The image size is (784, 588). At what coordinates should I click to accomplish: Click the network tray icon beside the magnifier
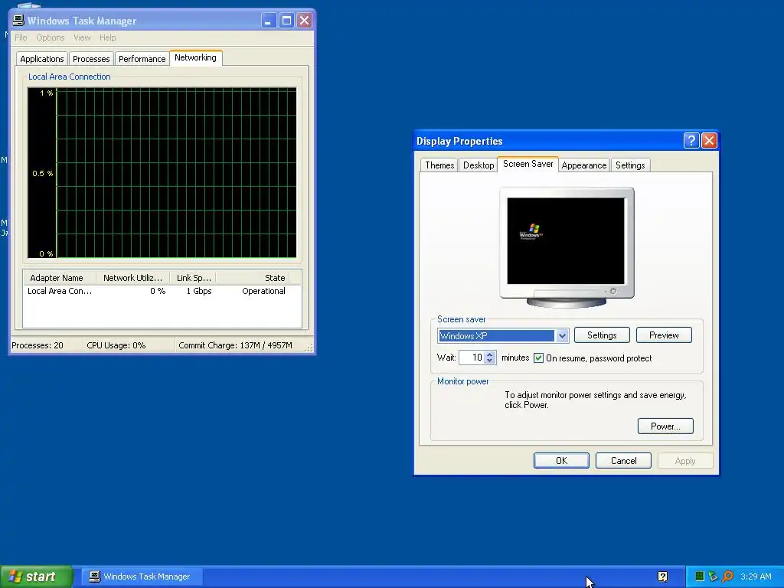pyautogui.click(x=714, y=577)
